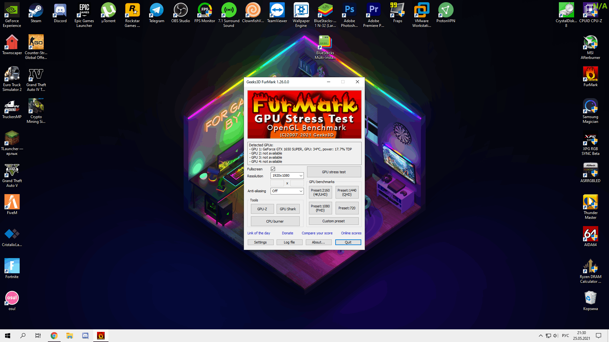Enable Anti-aliasing dropdown selector
The image size is (609, 342).
(286, 191)
